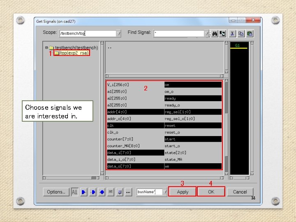The image size is (296, 222).
Task: Select the reset signal row
Action: [x=193, y=125]
